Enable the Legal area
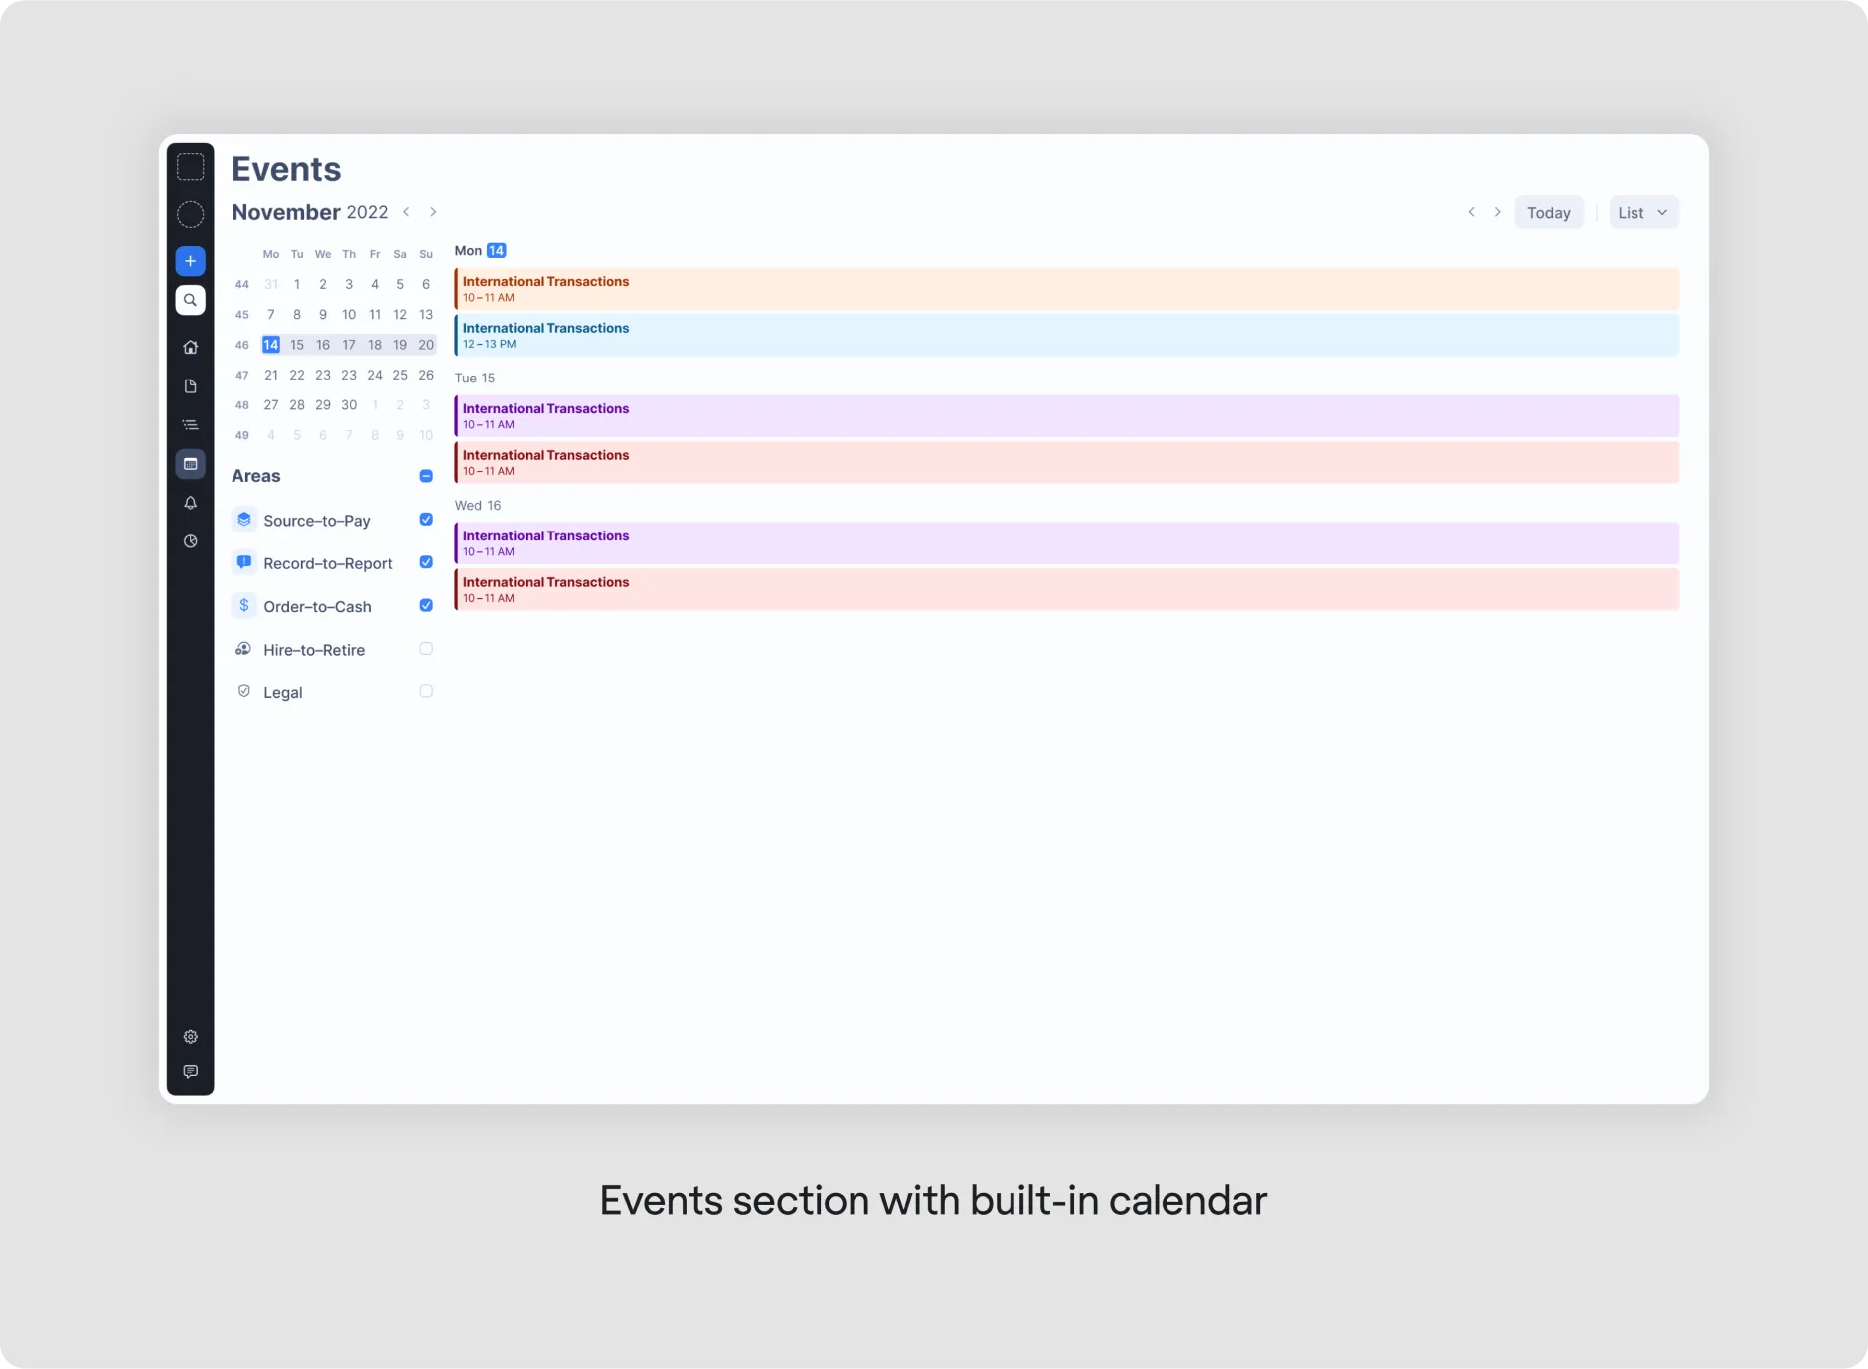This screenshot has height=1369, width=1868. pyautogui.click(x=425, y=691)
